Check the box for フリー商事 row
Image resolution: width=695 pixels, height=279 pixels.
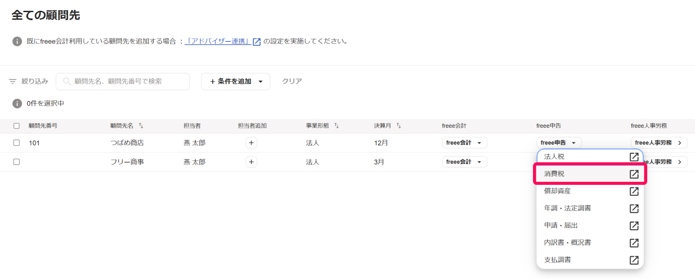pyautogui.click(x=17, y=162)
